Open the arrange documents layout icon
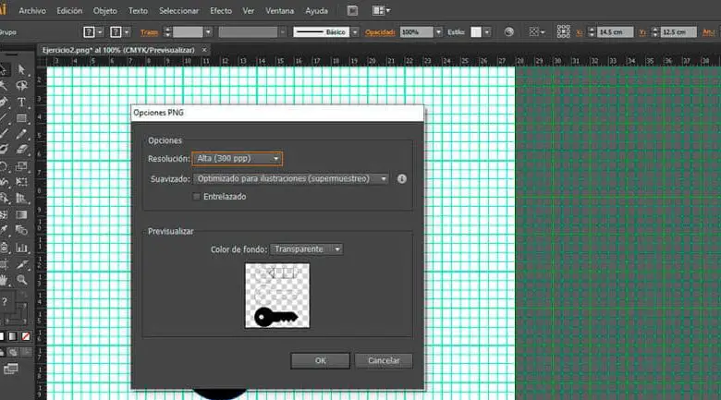 click(x=380, y=10)
